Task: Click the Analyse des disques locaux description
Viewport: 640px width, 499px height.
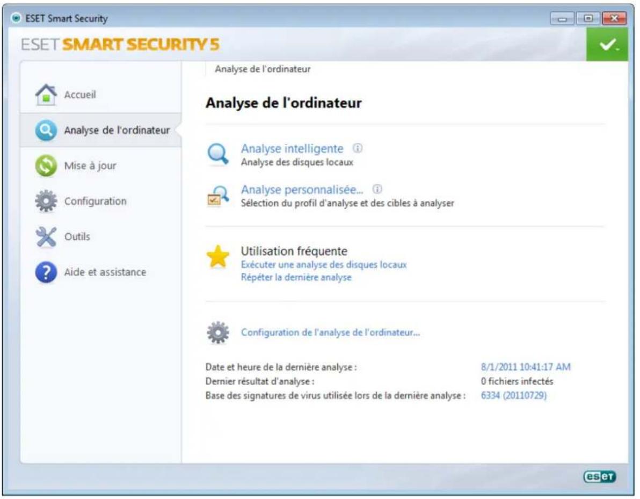Action: pyautogui.click(x=297, y=162)
